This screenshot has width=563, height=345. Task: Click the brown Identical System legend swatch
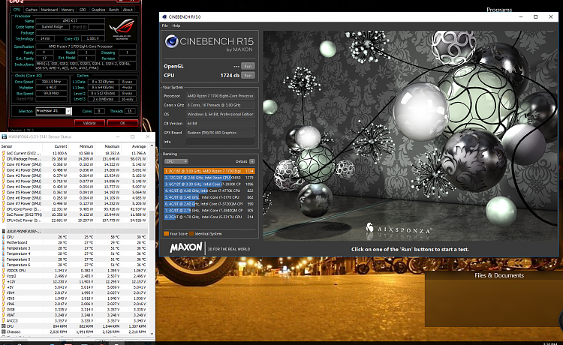point(191,234)
